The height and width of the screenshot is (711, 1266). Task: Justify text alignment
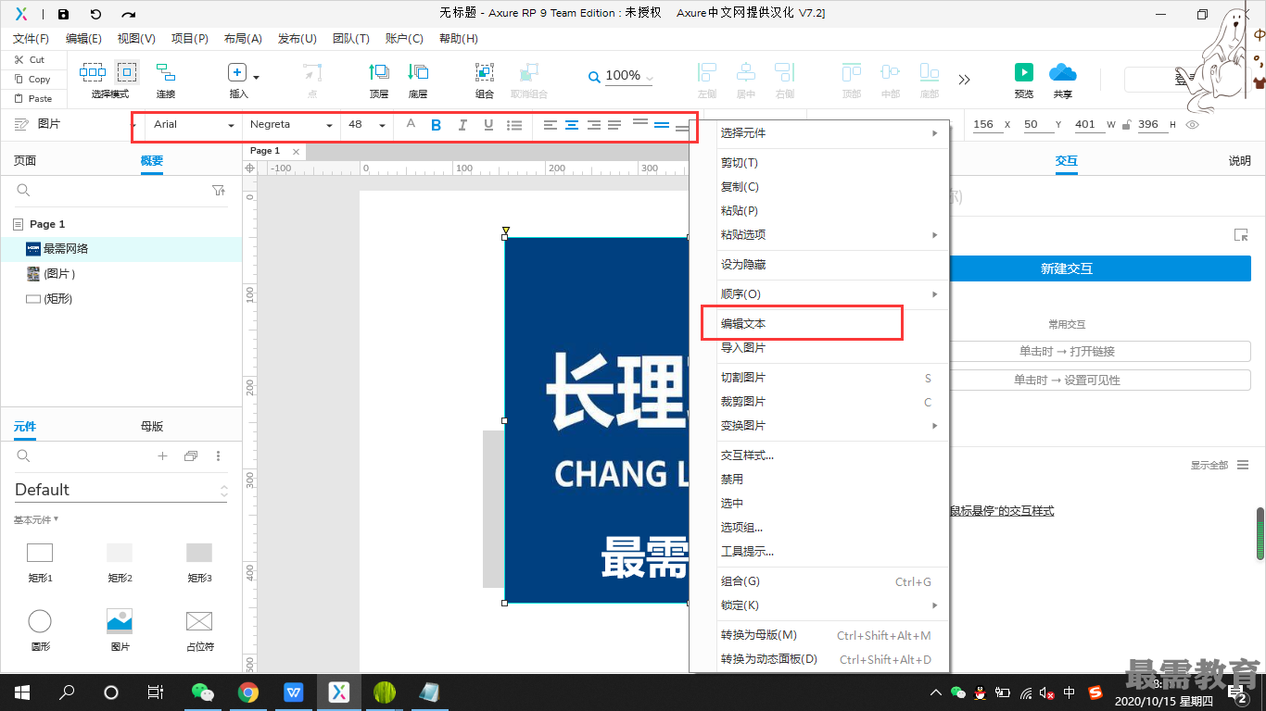tap(614, 125)
